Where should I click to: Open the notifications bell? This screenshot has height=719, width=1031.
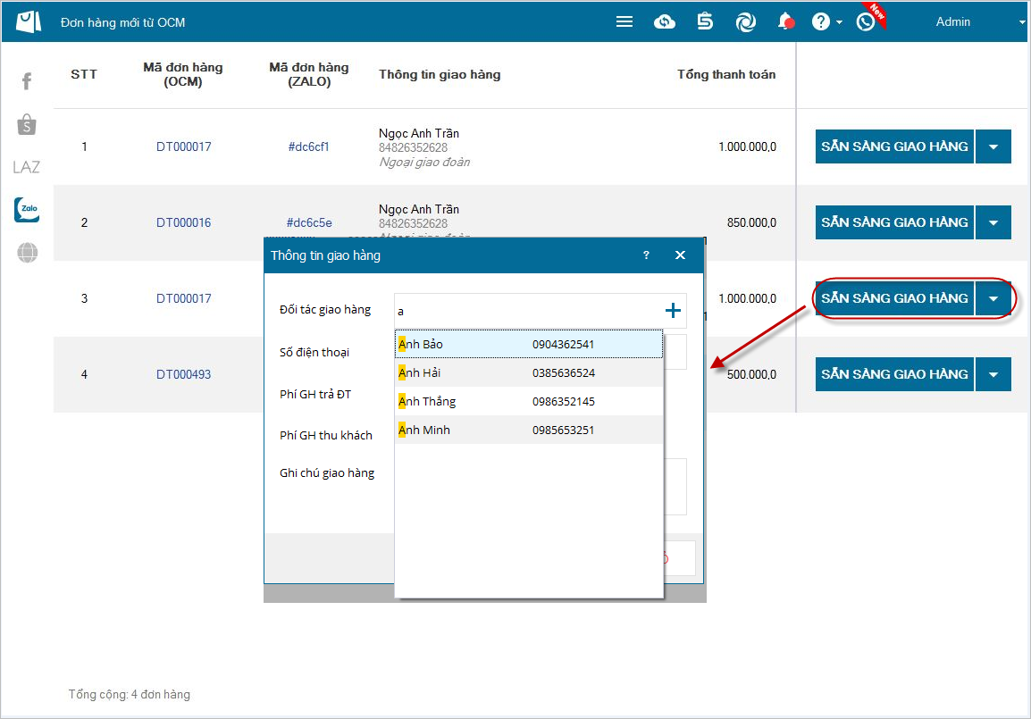786,22
